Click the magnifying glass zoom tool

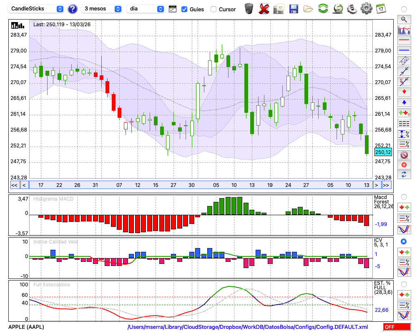[x=404, y=19]
